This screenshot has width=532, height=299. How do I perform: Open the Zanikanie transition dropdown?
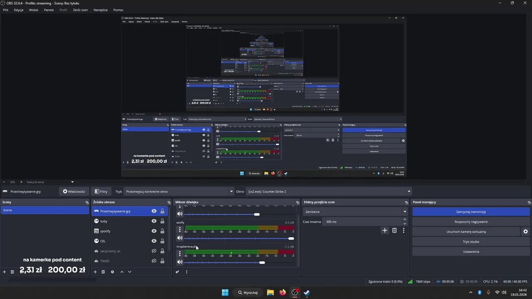tap(355, 212)
